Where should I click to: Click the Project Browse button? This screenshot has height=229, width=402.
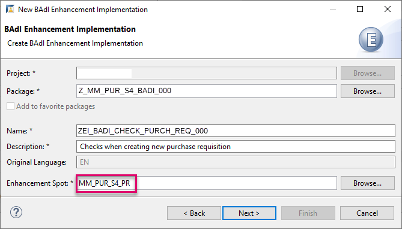367,73
